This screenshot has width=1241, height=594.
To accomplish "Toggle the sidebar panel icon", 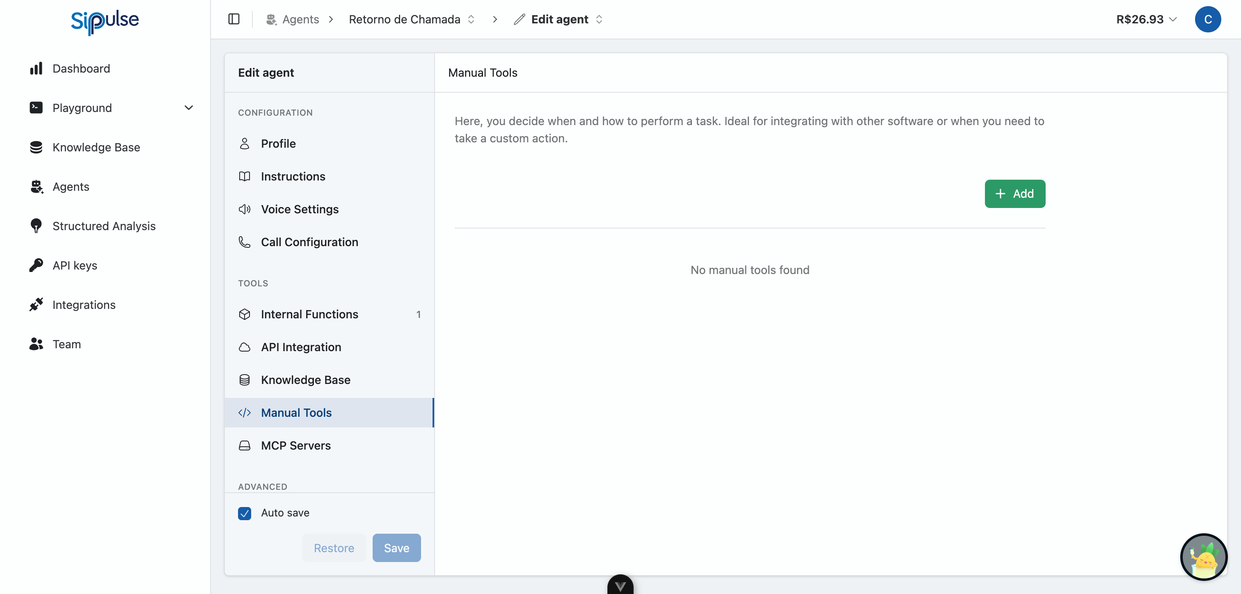I will tap(234, 19).
